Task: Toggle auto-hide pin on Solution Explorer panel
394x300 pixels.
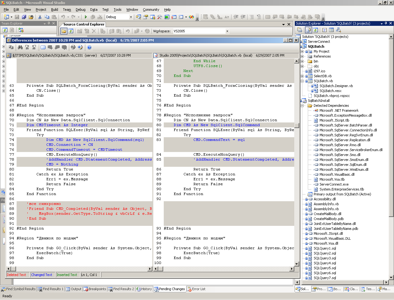Action: pyautogui.click(x=386, y=23)
